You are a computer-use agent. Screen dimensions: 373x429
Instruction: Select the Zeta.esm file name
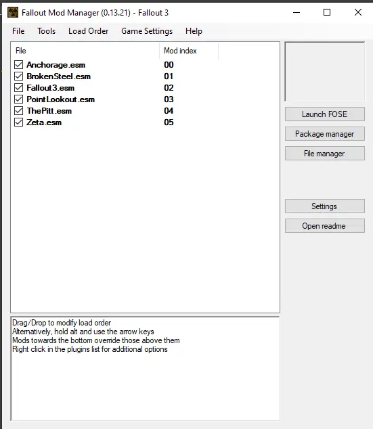tap(44, 122)
